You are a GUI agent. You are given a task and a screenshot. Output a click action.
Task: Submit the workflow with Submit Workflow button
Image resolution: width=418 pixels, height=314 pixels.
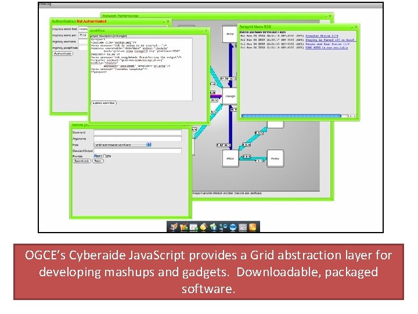pyautogui.click(x=104, y=103)
